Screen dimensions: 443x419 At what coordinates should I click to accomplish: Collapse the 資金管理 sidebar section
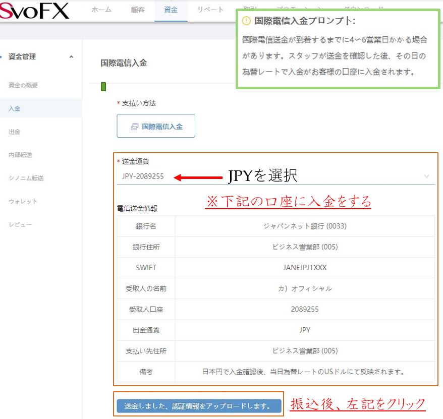point(71,57)
